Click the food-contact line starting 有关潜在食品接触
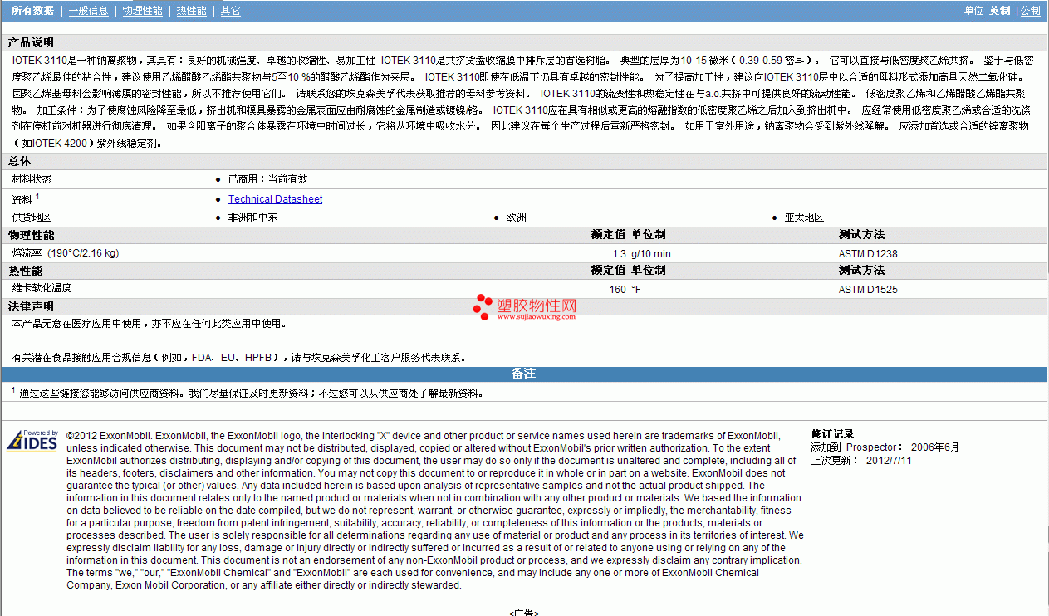Viewport: 1049px width, 616px height. [239, 358]
